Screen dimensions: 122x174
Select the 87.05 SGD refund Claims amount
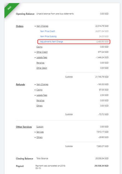(x=104, y=90)
